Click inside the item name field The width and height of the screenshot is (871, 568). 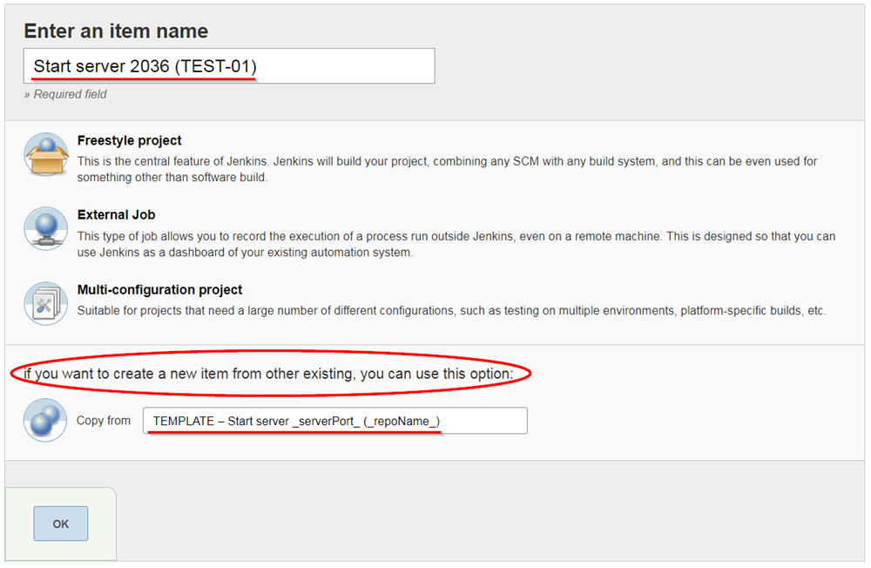pyautogui.click(x=229, y=65)
